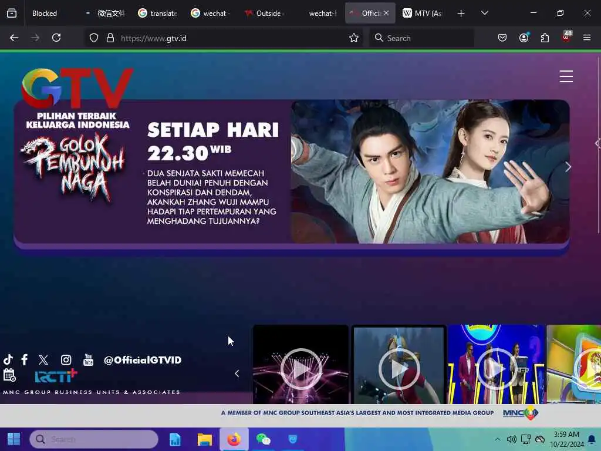Screen dimensions: 601x451
Task: Focus the browser Search box
Action: point(421,38)
